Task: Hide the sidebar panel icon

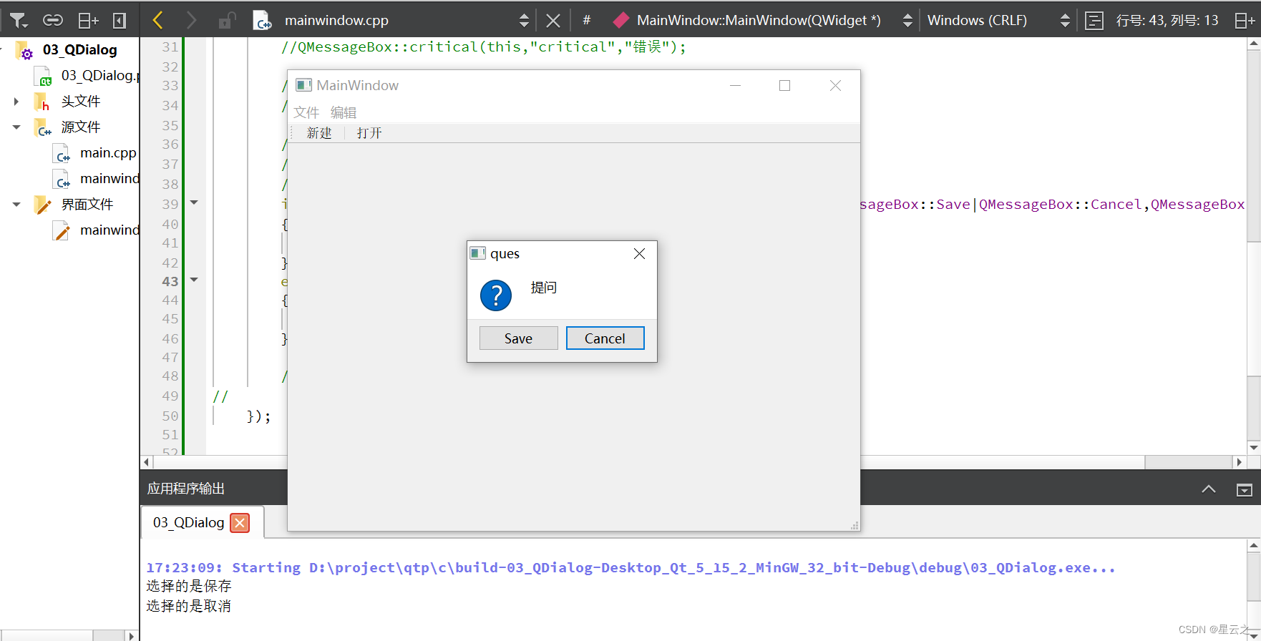Action: [120, 21]
